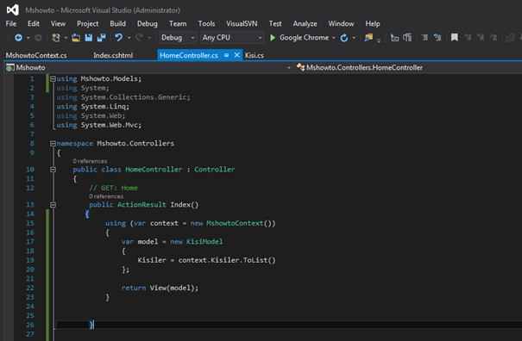The image size is (522, 341).
Task: Collapse the Index() method block
Action: pos(53,205)
